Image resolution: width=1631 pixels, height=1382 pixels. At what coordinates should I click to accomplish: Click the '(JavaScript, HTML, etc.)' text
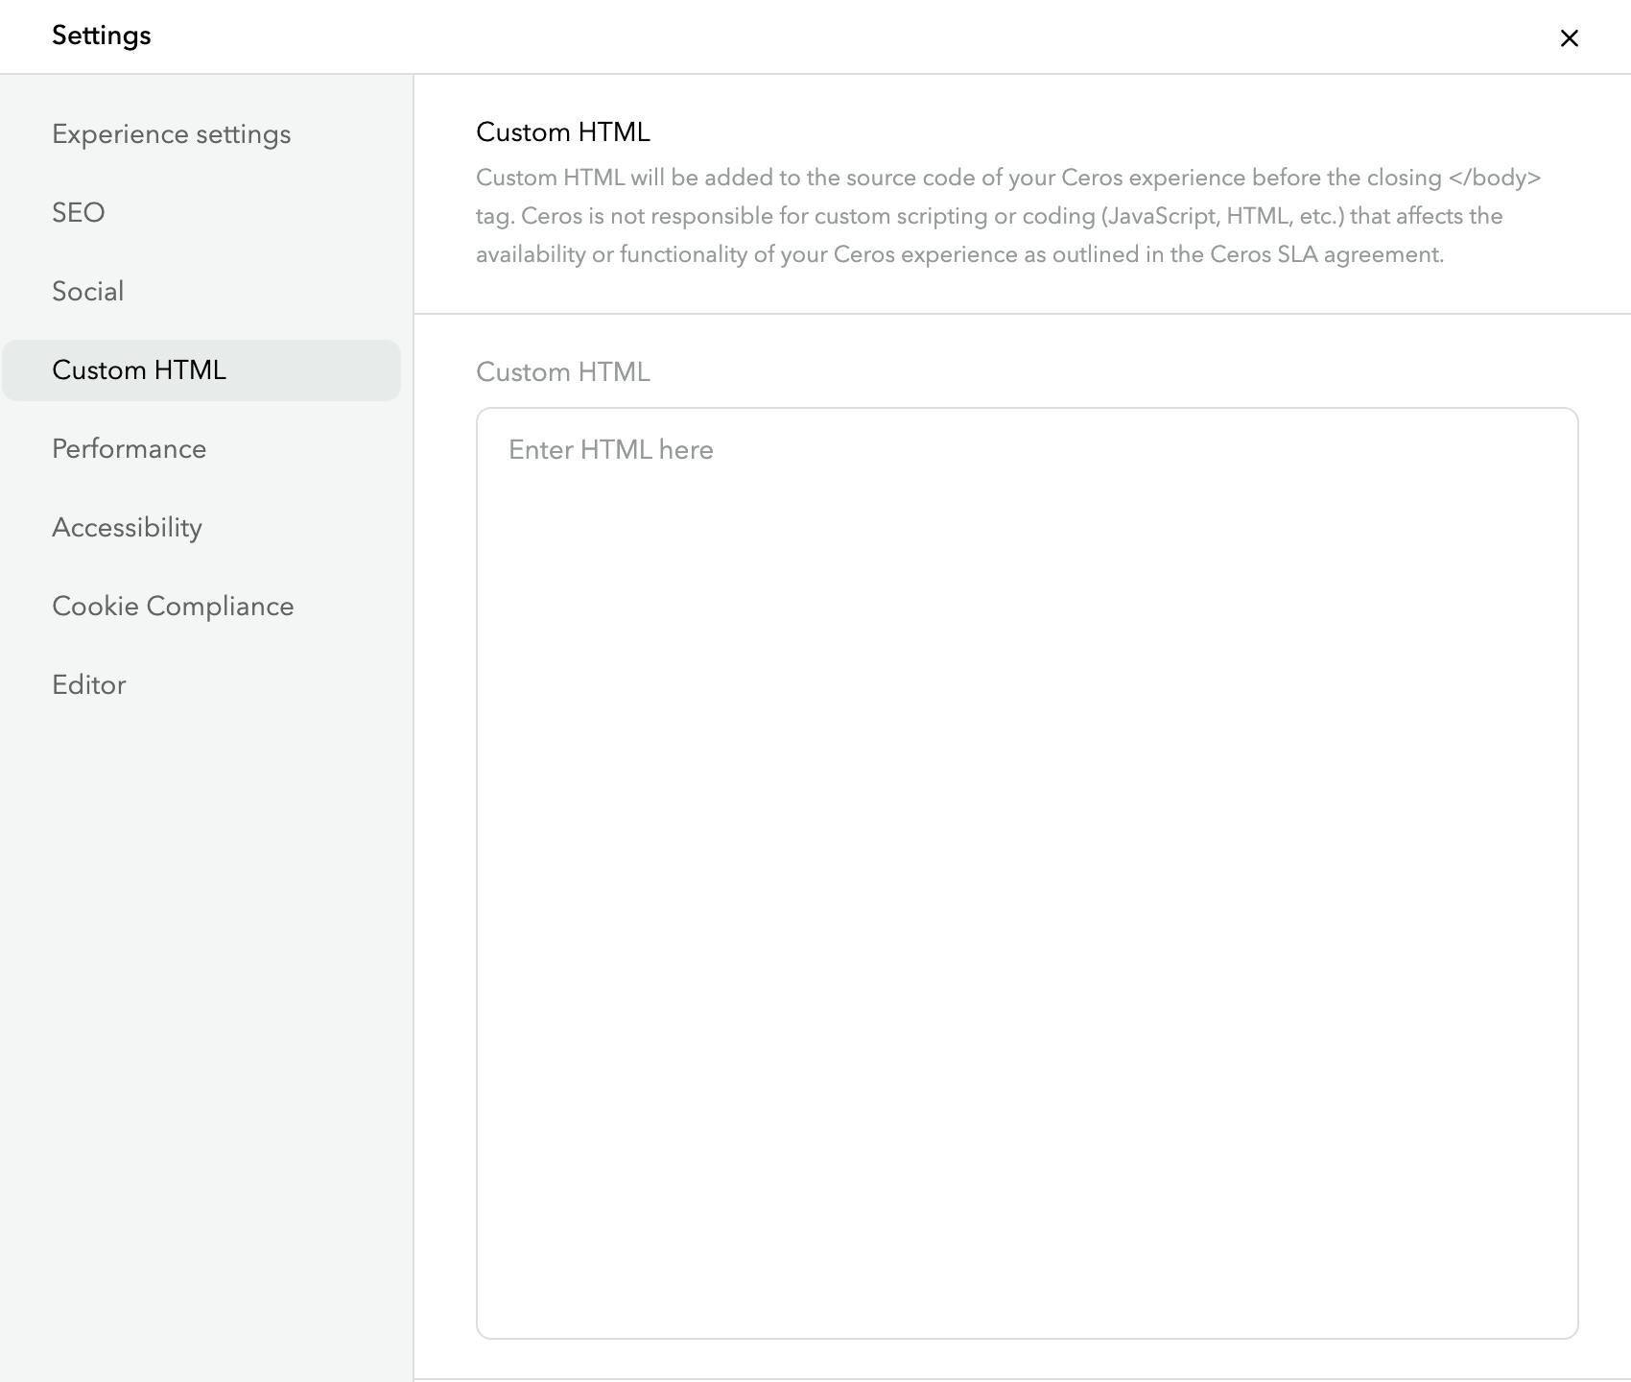[1223, 217]
